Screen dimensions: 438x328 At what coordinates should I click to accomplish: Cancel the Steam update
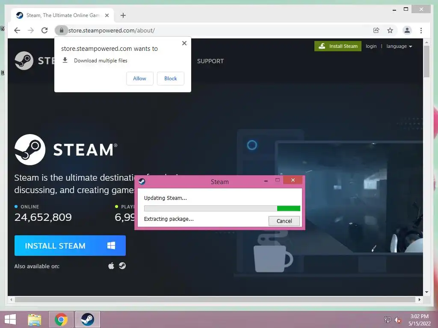[284, 221]
